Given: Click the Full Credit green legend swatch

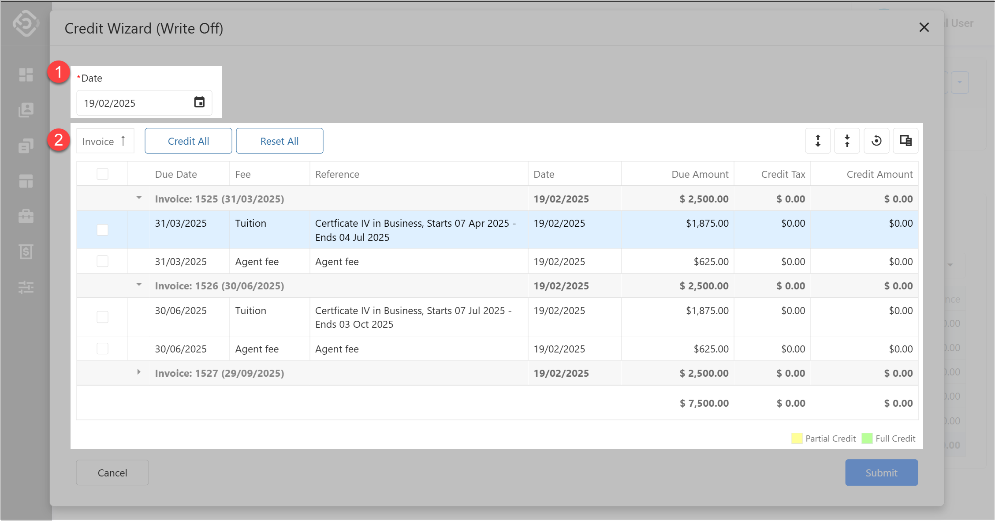Looking at the screenshot, I should click(867, 438).
